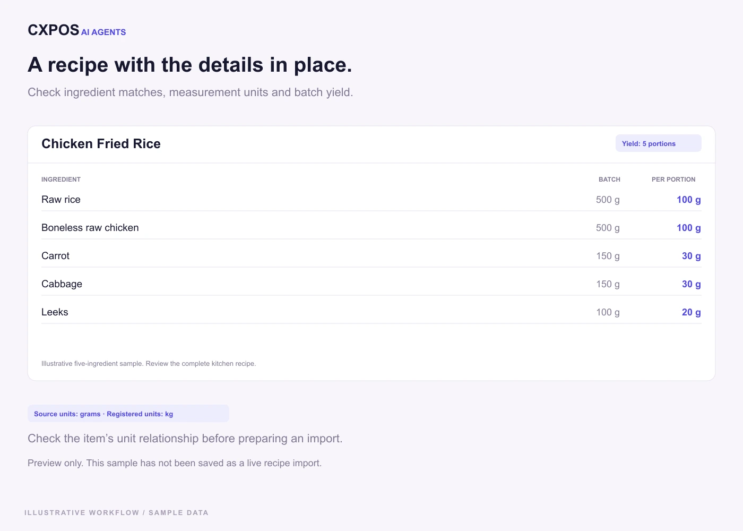Viewport: 743px width, 531px height.
Task: Click "Check the item's unit relationship" text
Action: [x=185, y=439]
